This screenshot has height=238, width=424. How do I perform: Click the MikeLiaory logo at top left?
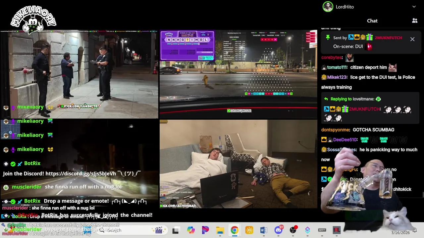[x=33, y=20]
